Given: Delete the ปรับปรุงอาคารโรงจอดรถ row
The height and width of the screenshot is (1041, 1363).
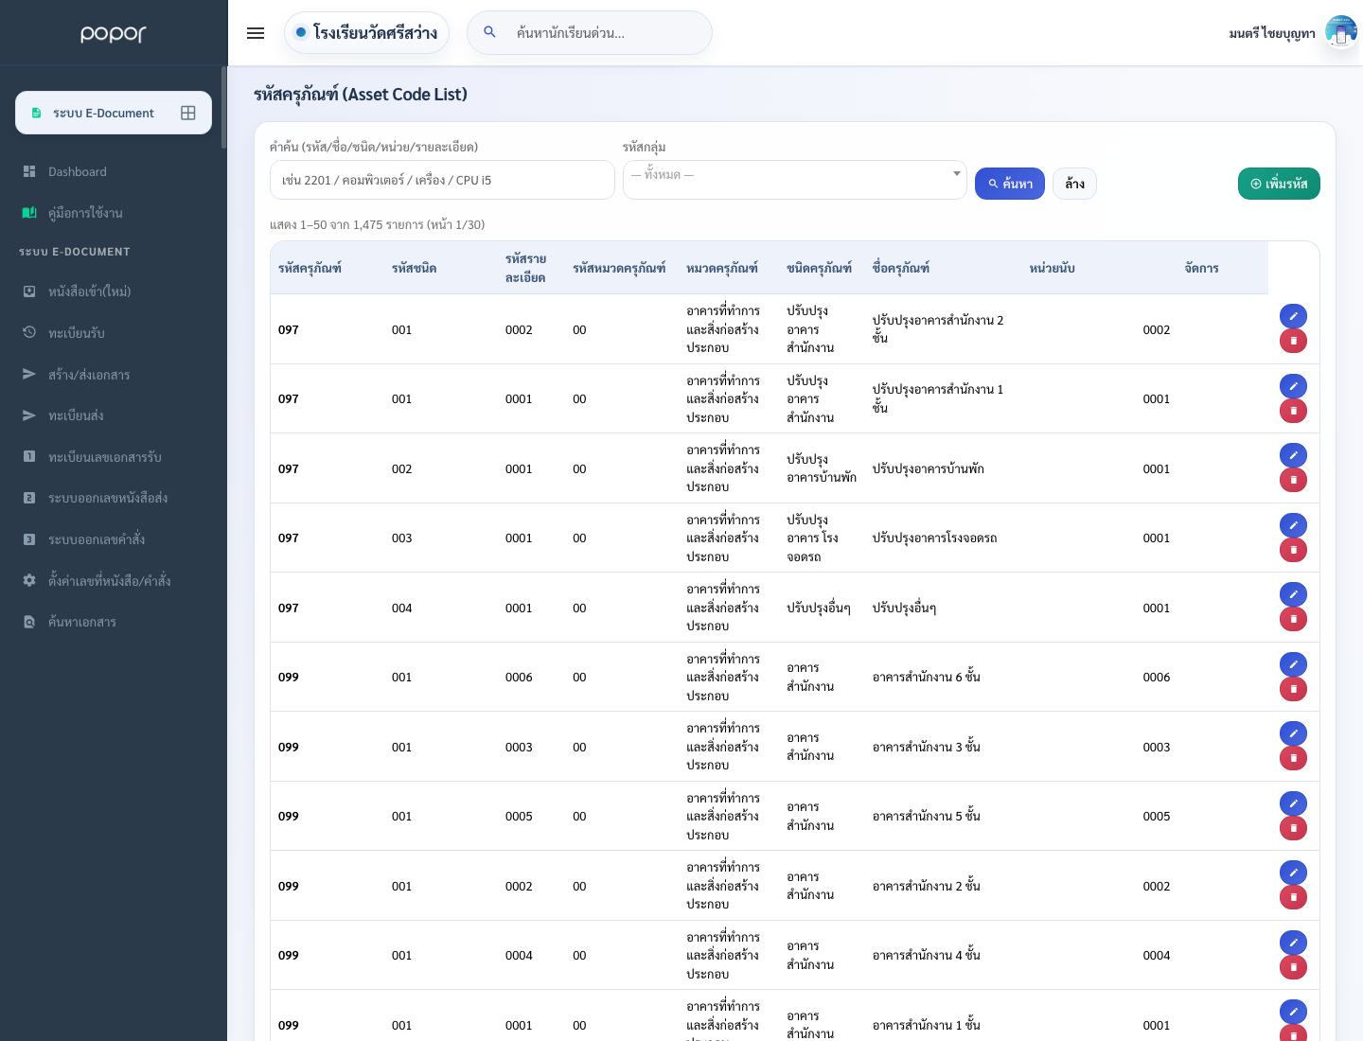Looking at the screenshot, I should [1293, 550].
